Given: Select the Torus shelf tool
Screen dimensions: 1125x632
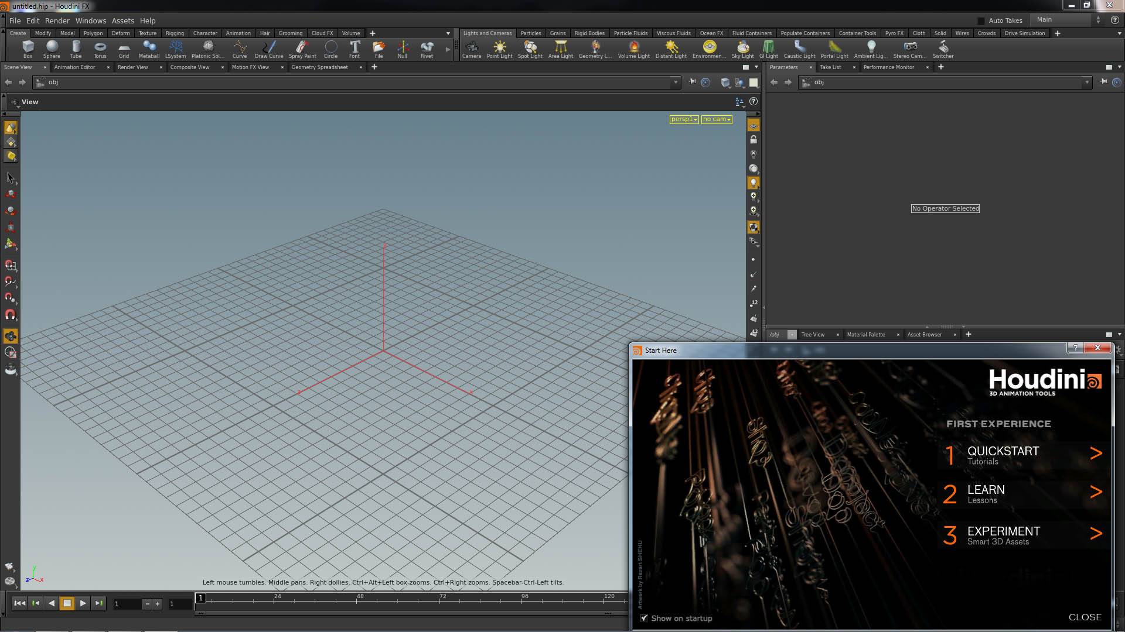Looking at the screenshot, I should (x=100, y=49).
